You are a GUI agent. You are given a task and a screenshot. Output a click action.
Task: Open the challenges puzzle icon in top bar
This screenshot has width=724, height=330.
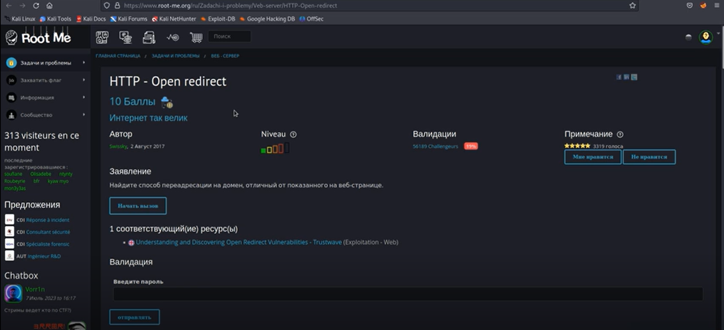[102, 37]
